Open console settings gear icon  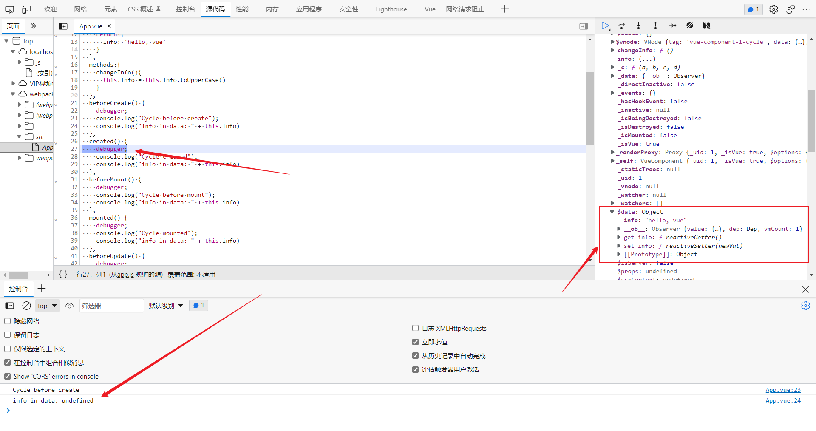pyautogui.click(x=805, y=306)
